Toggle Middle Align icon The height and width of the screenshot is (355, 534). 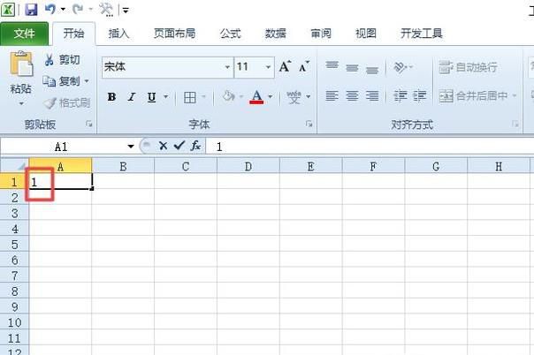coord(352,68)
